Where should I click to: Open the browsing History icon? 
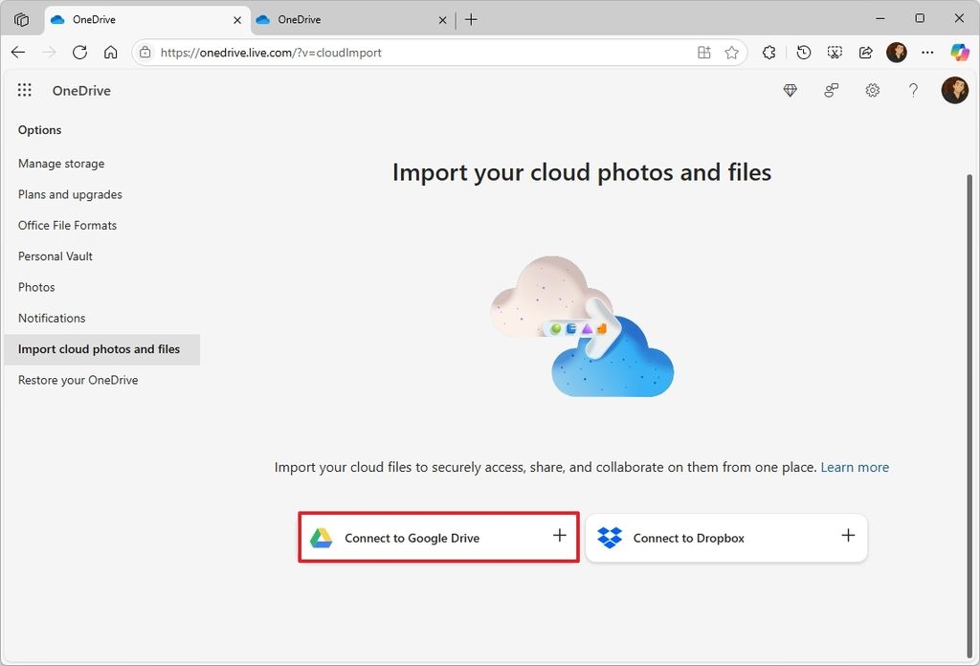tap(804, 52)
